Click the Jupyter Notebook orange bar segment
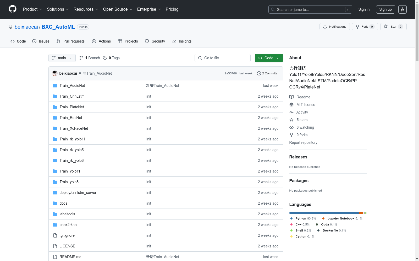Screen dimensions: 419x261 (x=361, y=213)
